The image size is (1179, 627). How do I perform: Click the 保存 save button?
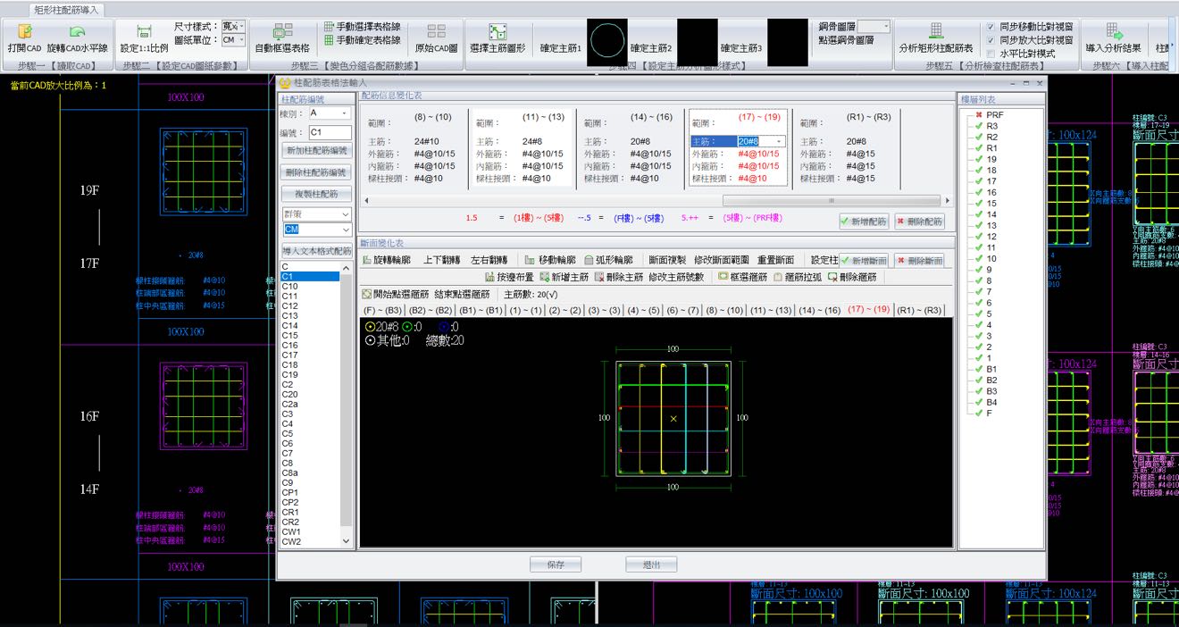[x=556, y=564]
